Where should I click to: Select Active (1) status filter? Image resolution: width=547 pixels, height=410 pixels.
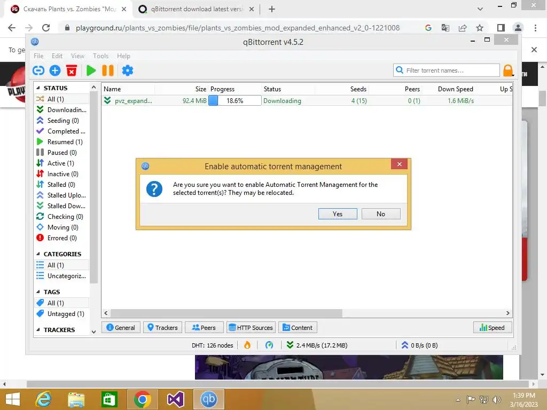tap(61, 163)
